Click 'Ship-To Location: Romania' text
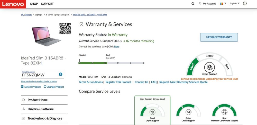 click(x=117, y=77)
